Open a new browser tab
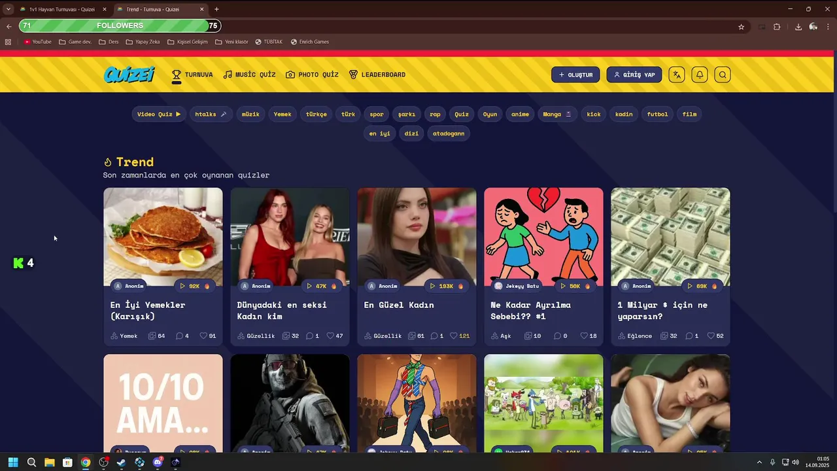Screen dimensions: 837x471 216,9
